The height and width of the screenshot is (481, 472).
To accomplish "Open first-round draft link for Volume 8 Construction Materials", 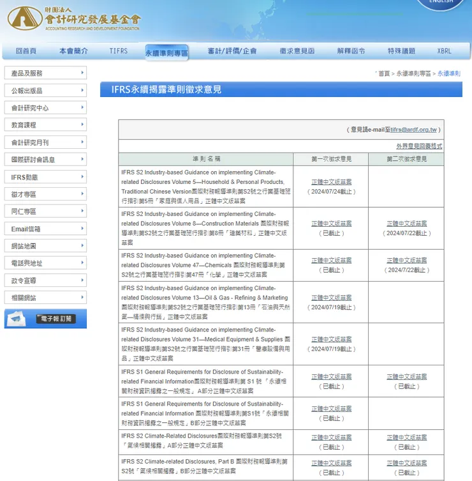I will point(332,224).
